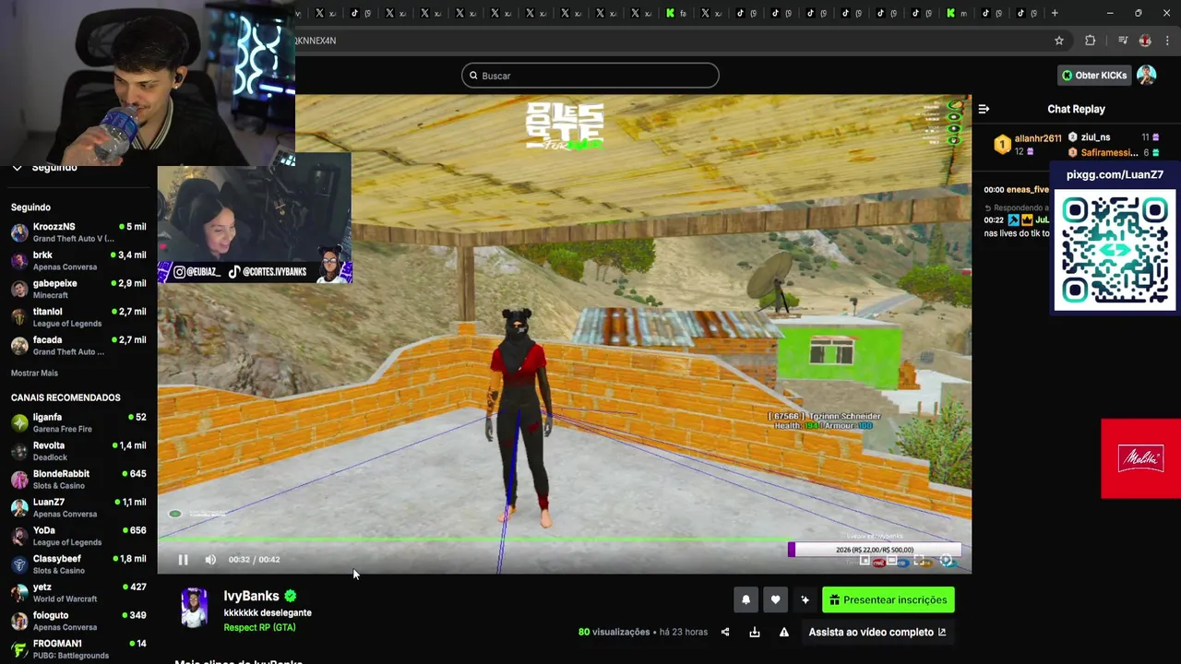Open gabepeixe channel in sidebar

tap(78, 289)
